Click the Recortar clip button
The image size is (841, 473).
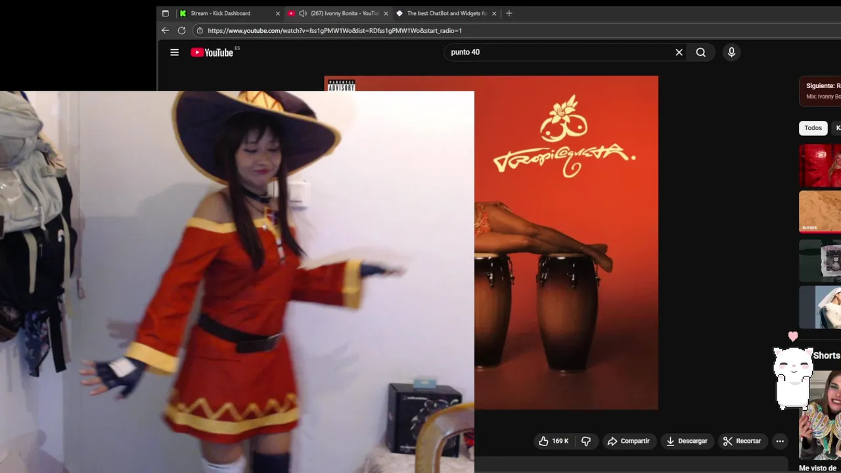point(742,441)
